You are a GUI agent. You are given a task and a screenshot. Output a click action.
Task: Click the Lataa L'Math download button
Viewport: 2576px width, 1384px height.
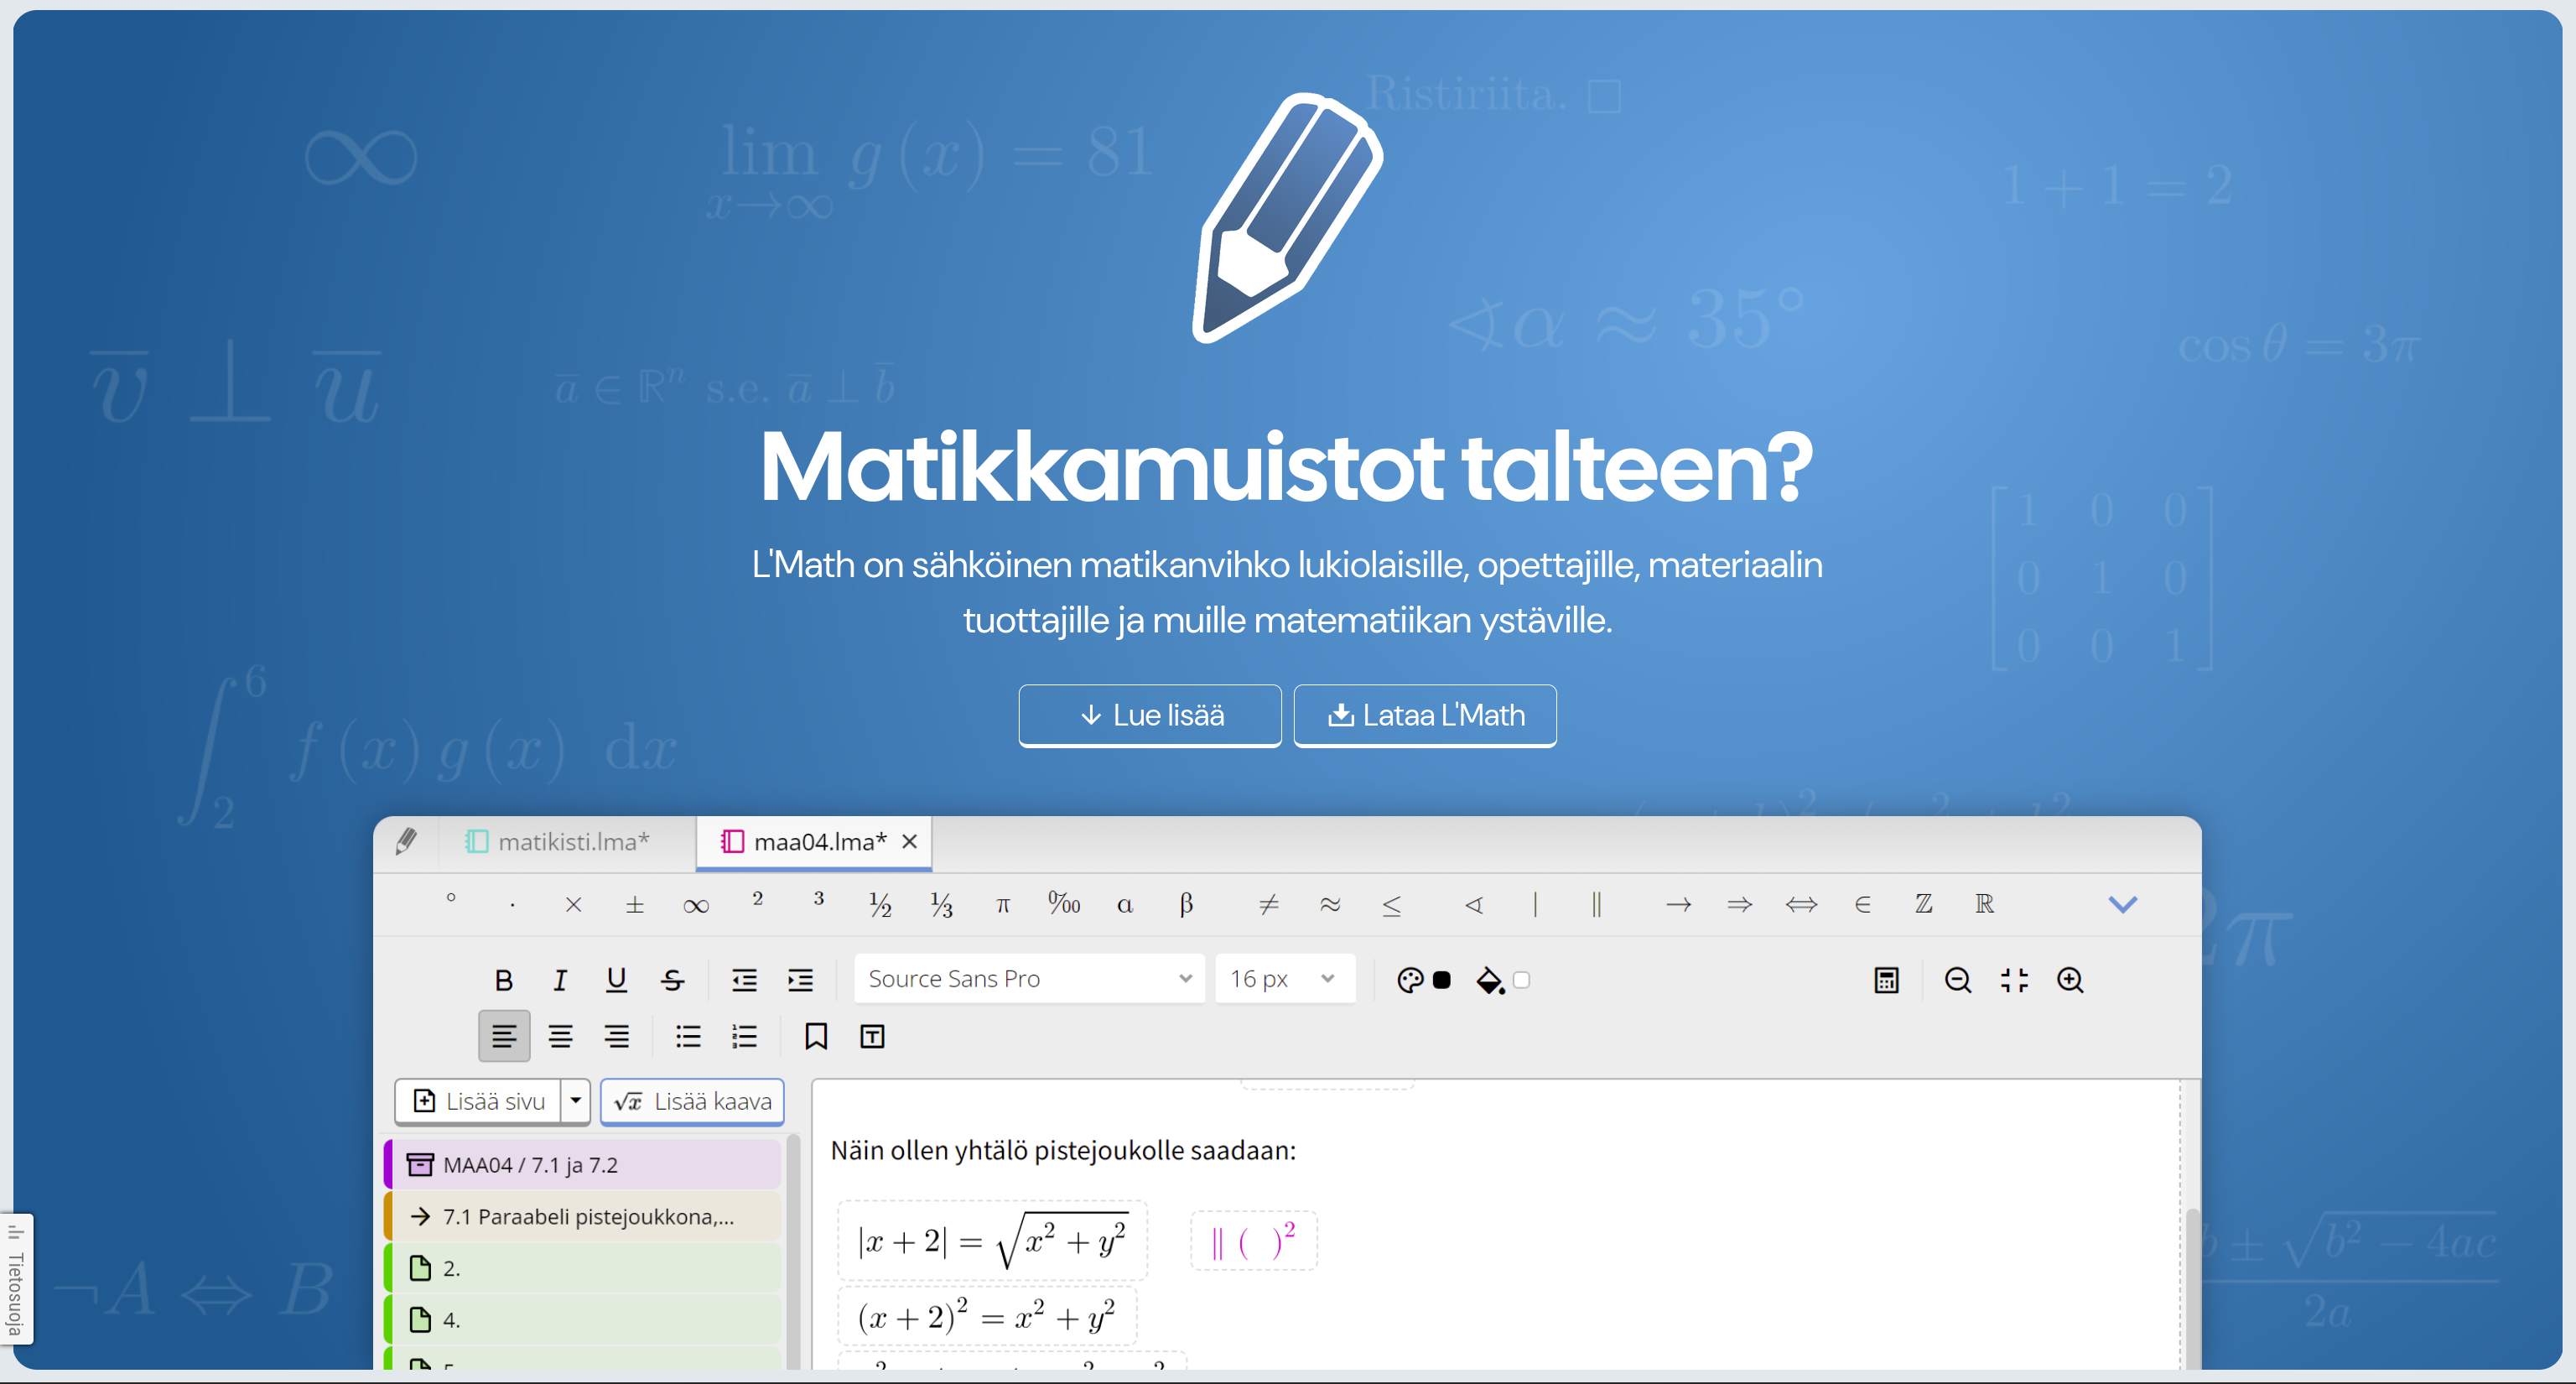(1425, 715)
